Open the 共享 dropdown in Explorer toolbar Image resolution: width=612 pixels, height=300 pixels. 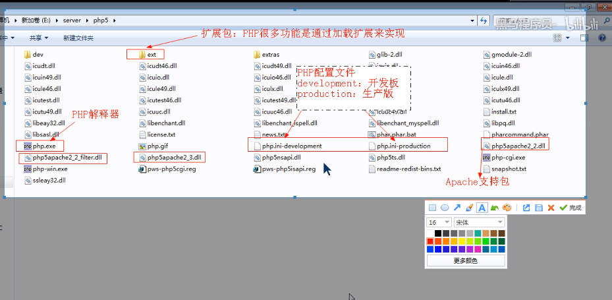click(x=39, y=38)
